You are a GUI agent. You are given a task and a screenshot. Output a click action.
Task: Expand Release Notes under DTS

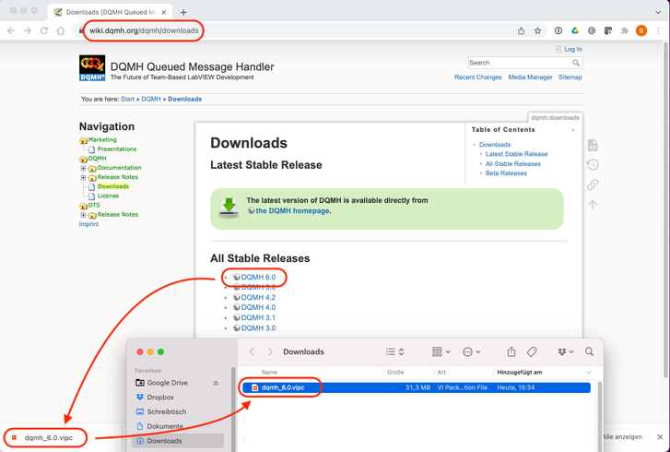point(83,215)
